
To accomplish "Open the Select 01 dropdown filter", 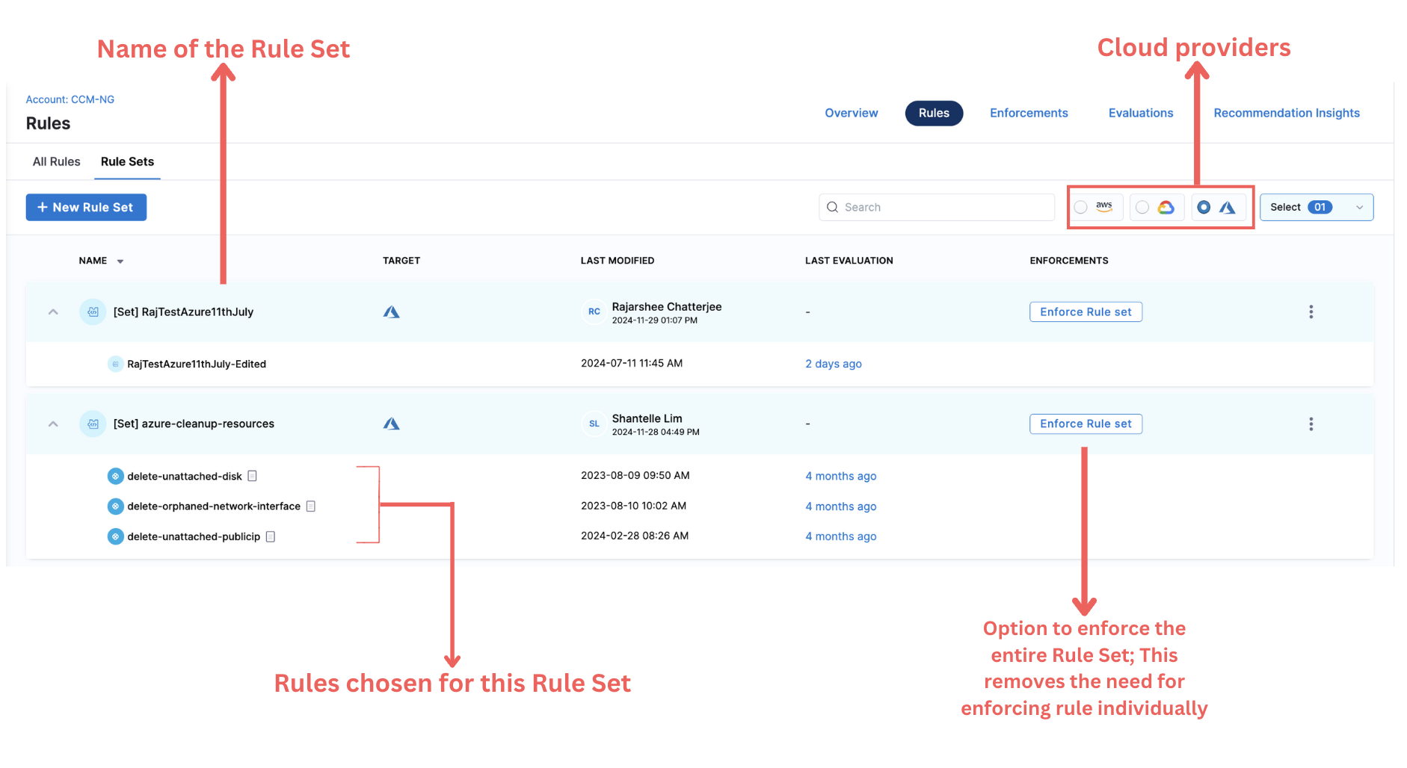I will (1316, 207).
